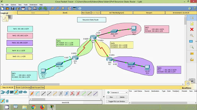This screenshot has height=110, width=197.
Task: Open the Edit menu
Action: click(x=7, y=5)
